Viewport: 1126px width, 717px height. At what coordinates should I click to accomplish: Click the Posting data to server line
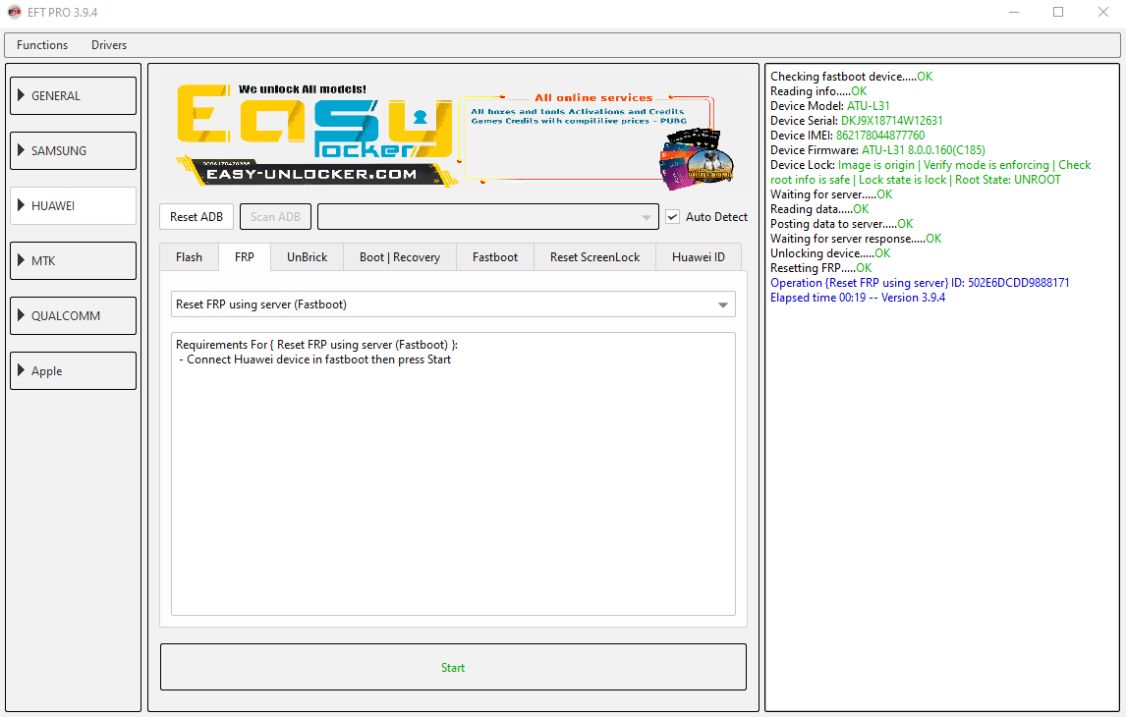[x=842, y=224]
